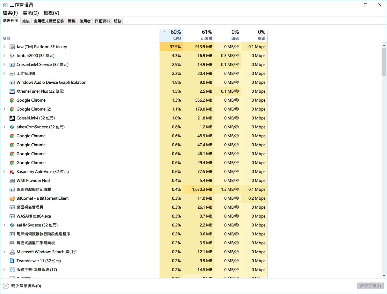Switch to the 詳細資料 tab

(102, 21)
